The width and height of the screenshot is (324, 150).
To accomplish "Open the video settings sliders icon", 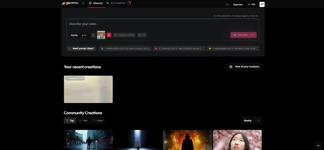I will pyautogui.click(x=93, y=35).
